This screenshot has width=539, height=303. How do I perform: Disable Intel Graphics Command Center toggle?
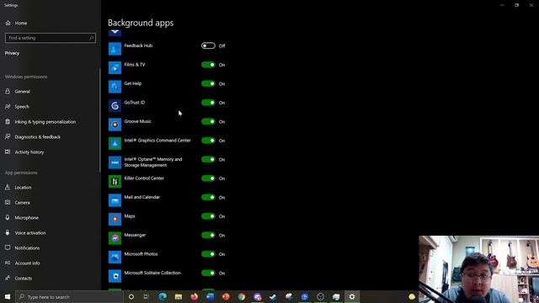tap(208, 141)
